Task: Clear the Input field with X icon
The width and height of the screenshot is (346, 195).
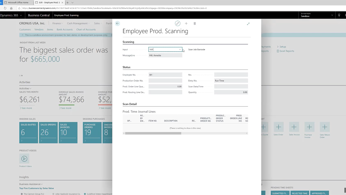Action: click(x=180, y=50)
